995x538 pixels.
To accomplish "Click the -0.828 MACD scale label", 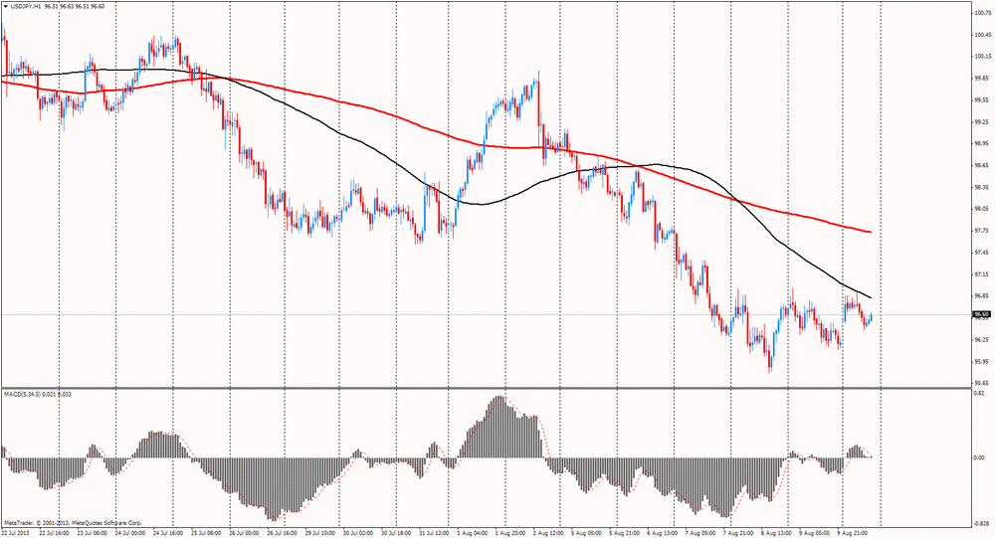I will click(981, 523).
